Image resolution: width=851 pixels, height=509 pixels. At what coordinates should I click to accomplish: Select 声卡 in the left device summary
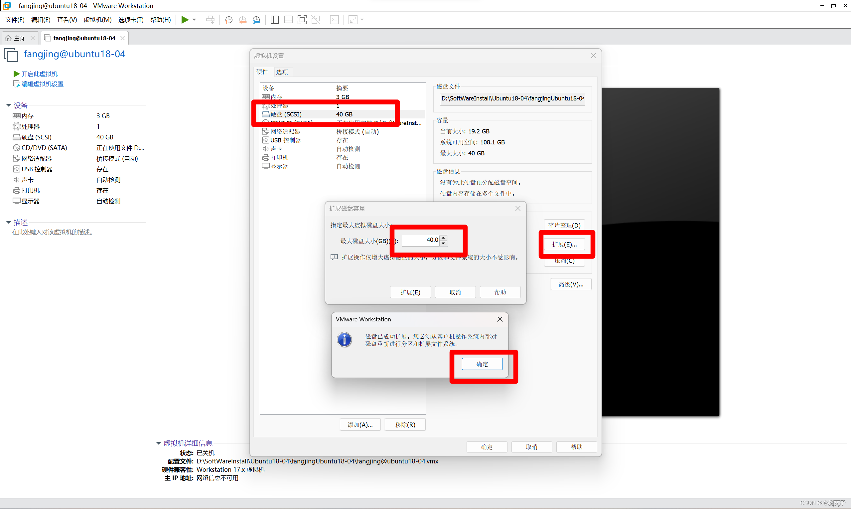click(x=78, y=180)
